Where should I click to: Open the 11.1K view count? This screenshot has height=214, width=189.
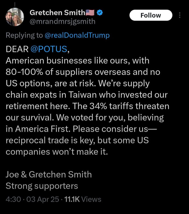click(x=72, y=199)
